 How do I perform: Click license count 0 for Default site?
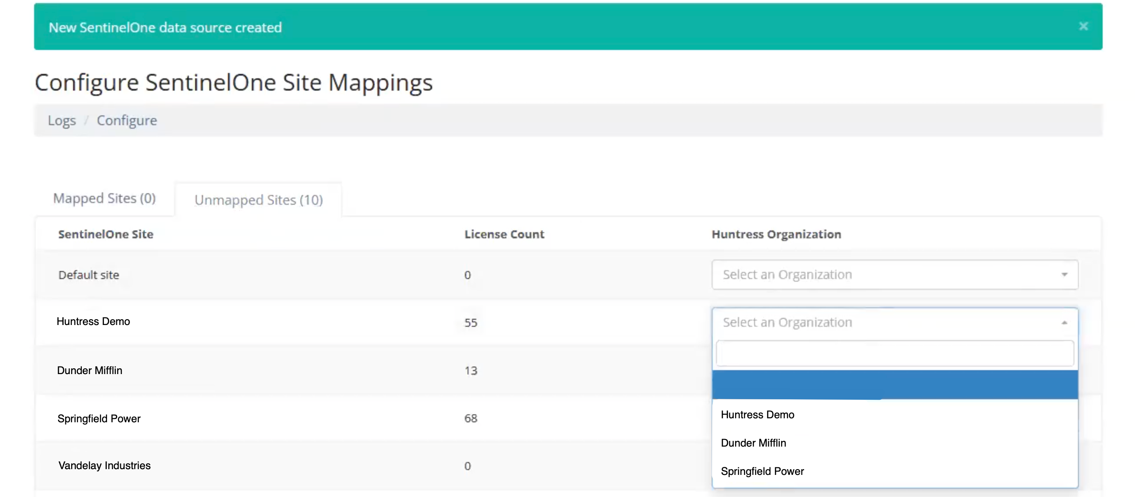[x=468, y=275]
